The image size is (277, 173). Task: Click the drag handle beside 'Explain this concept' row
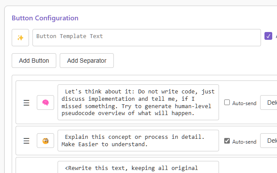pos(26,141)
